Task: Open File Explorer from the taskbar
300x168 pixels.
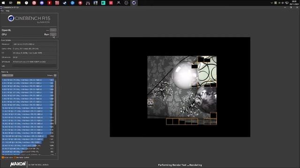Action: (19, 3)
